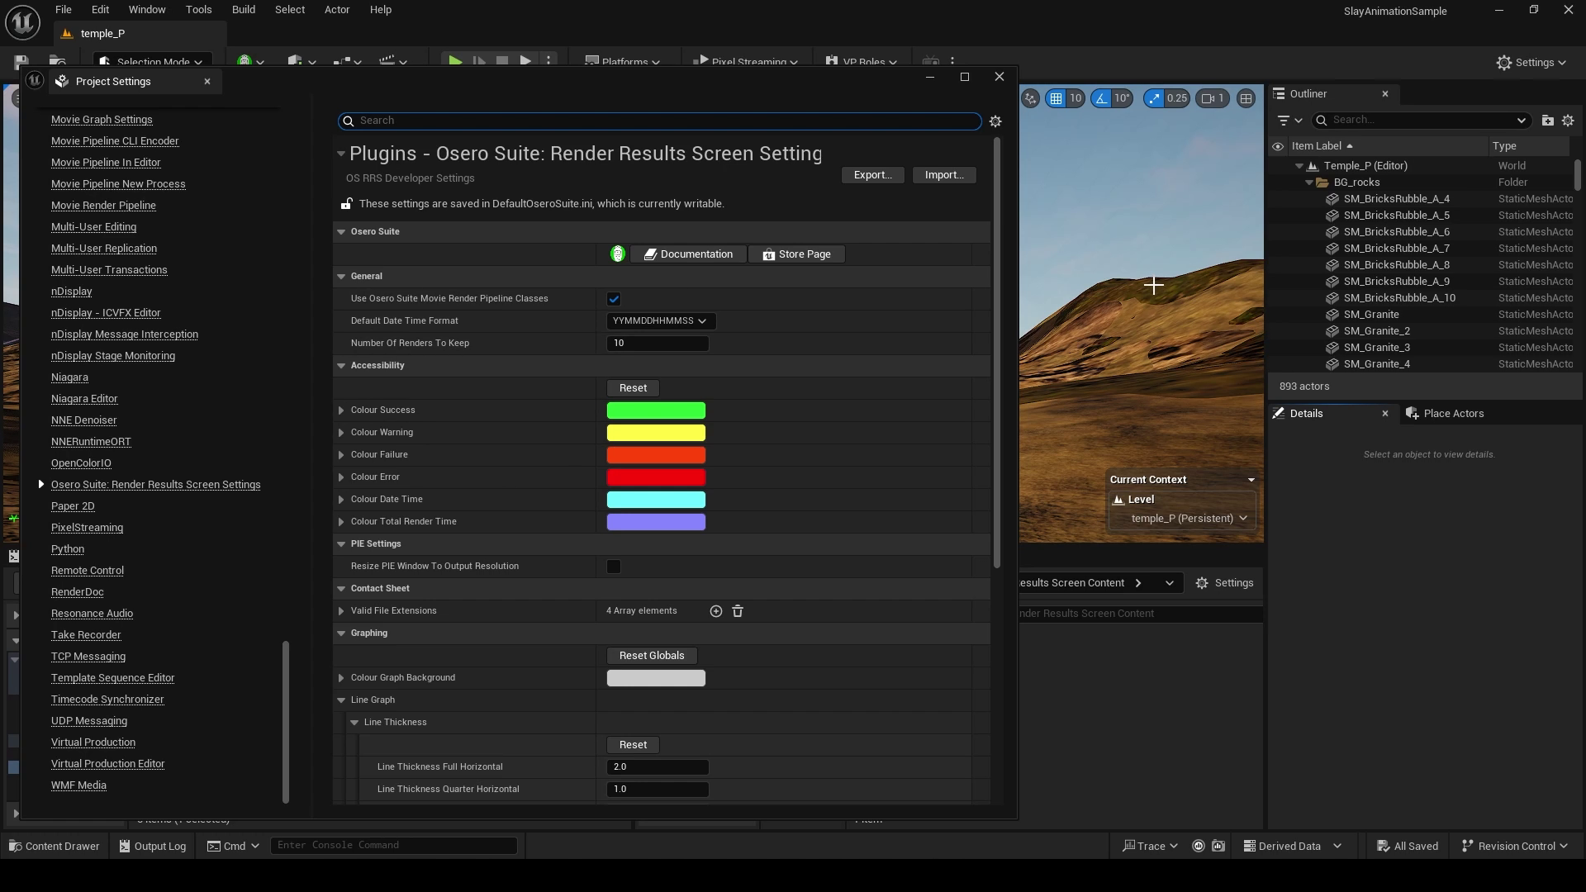1586x892 pixels.
Task: Click the Import... button
Action: point(944,175)
